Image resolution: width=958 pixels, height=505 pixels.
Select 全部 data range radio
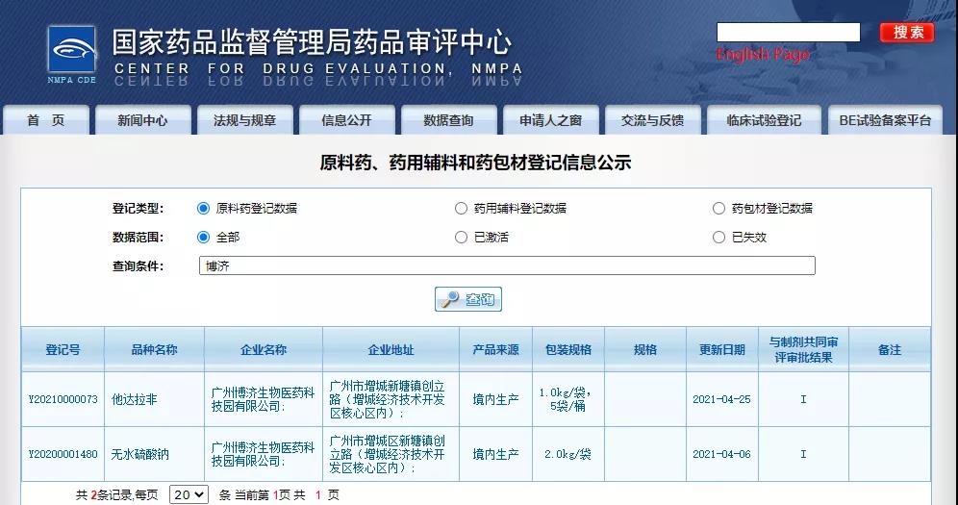click(203, 237)
